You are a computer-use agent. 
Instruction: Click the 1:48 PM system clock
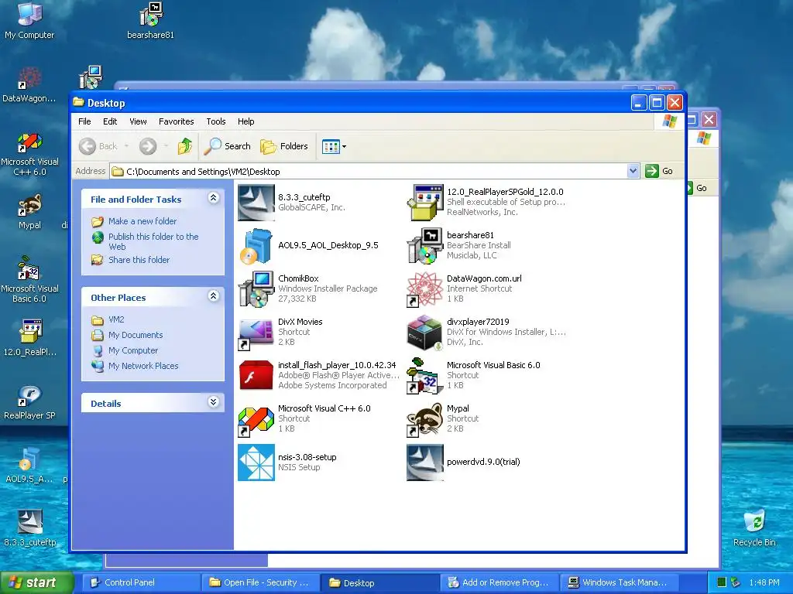click(764, 582)
